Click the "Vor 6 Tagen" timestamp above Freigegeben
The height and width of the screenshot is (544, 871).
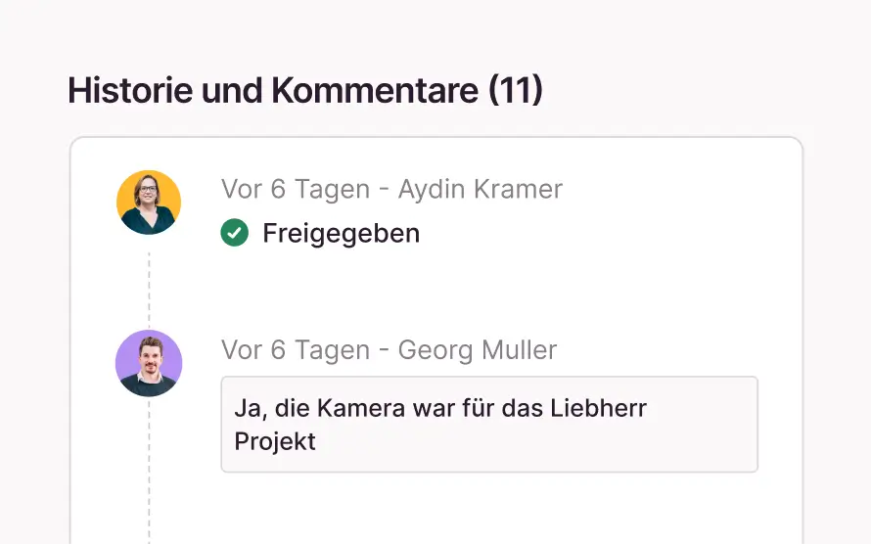tap(295, 189)
